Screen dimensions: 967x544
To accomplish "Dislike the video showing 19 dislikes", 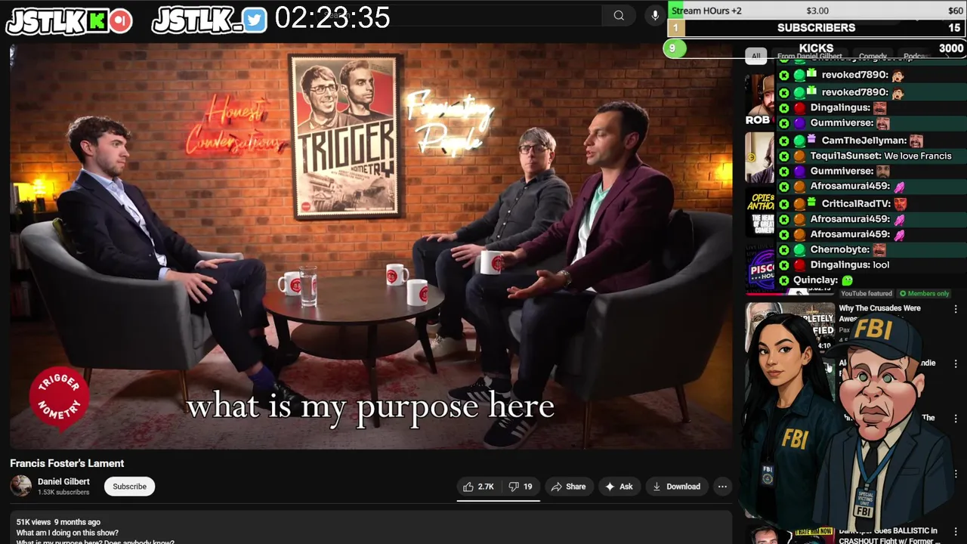I will (521, 487).
